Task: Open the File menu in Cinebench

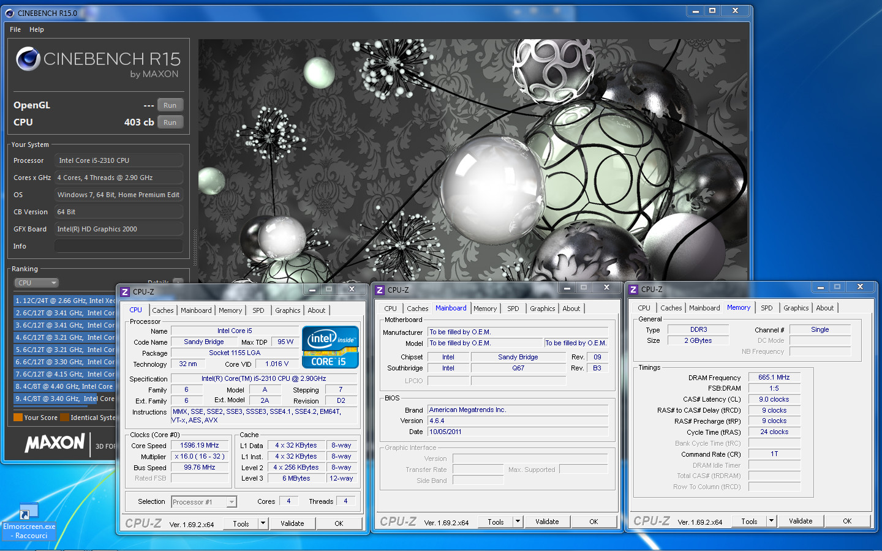Action: 15,29
